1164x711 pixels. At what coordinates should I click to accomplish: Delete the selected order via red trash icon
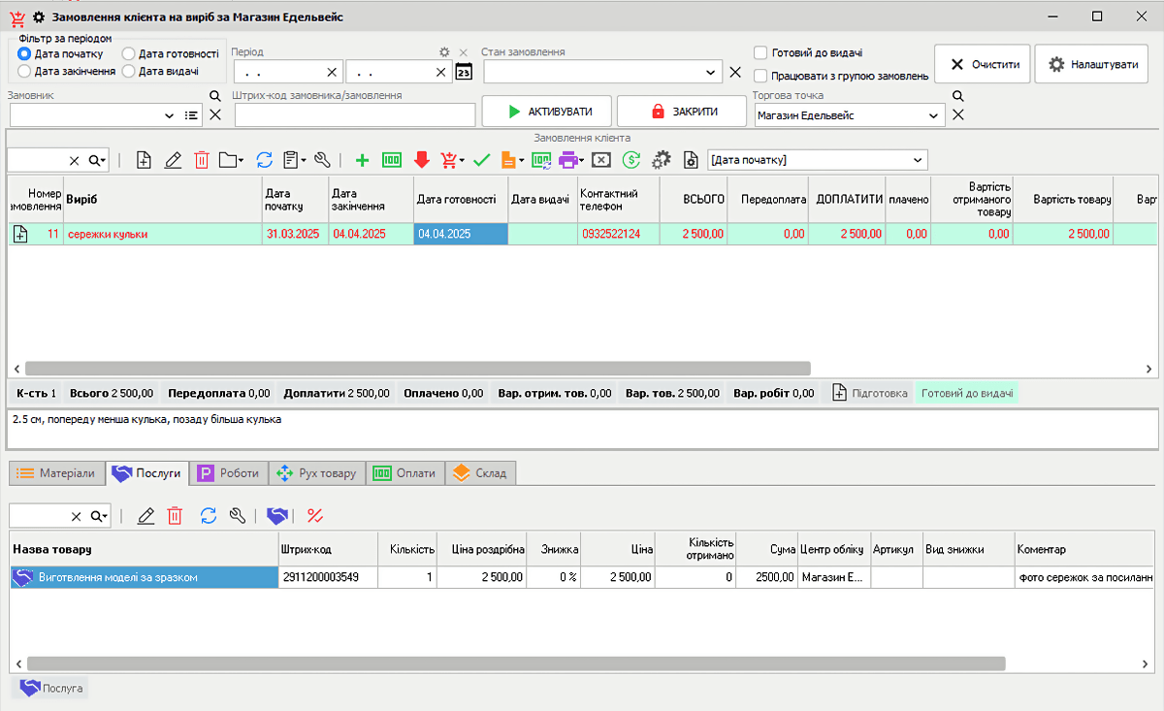coord(201,160)
